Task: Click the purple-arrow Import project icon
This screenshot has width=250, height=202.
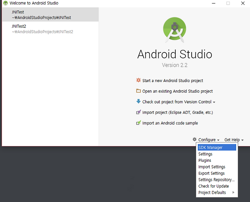Action: point(139,112)
